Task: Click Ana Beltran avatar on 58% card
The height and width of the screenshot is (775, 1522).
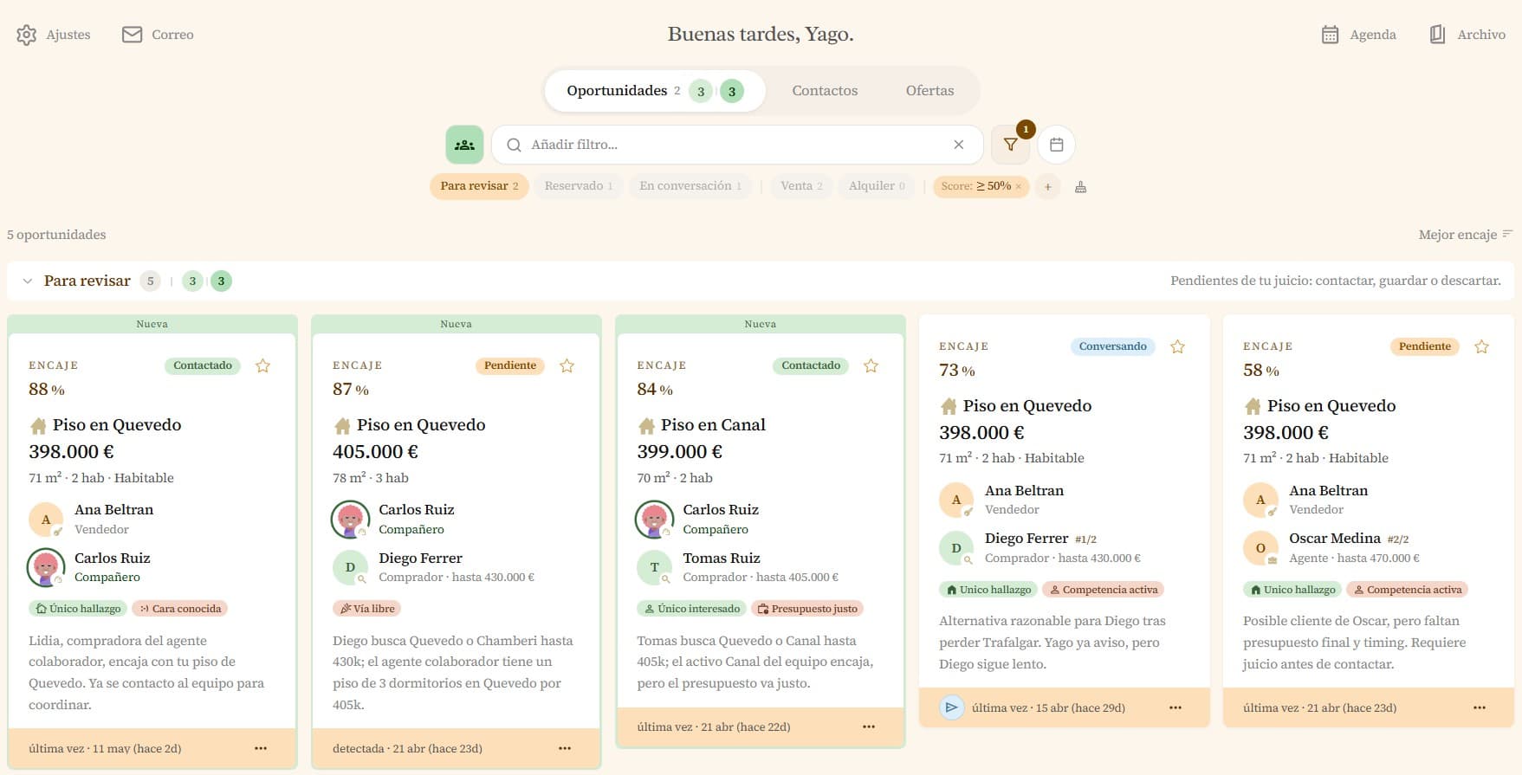Action: pos(1260,501)
